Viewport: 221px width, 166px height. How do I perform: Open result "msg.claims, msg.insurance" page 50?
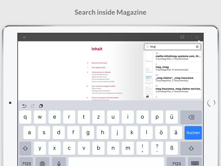[x=173, y=78]
